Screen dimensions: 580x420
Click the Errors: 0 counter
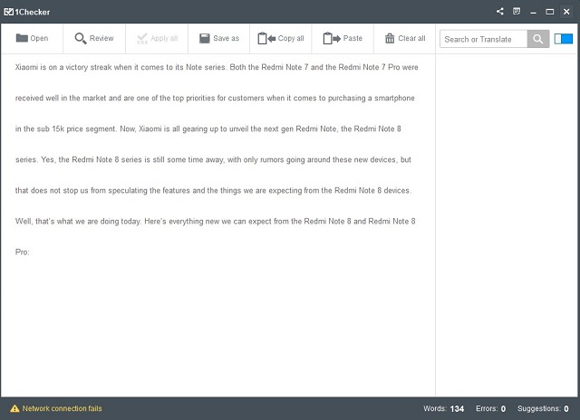point(490,408)
